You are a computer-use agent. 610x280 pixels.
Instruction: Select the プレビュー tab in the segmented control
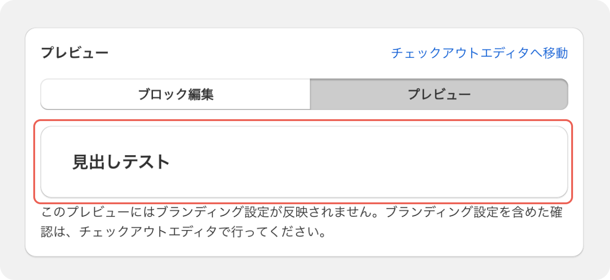pyautogui.click(x=439, y=95)
